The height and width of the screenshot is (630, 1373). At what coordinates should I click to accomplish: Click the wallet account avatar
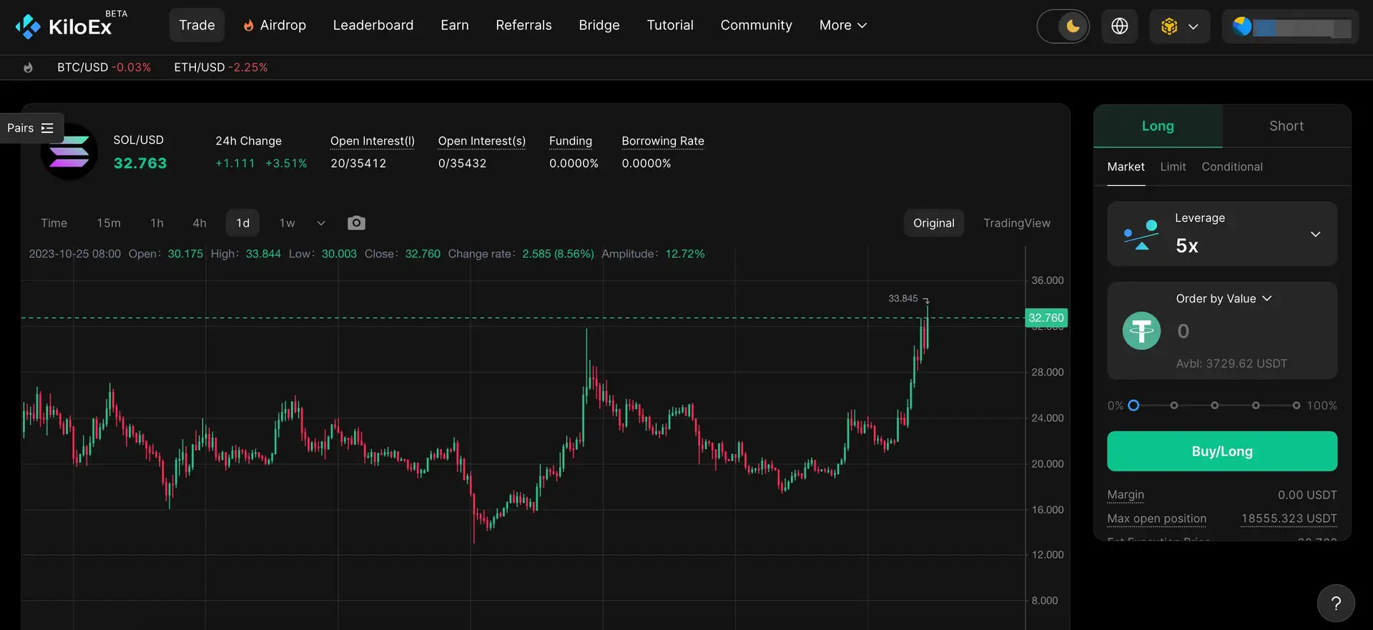[x=1243, y=26]
